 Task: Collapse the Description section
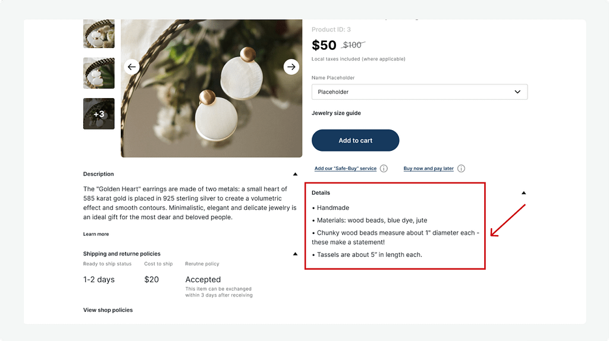295,174
